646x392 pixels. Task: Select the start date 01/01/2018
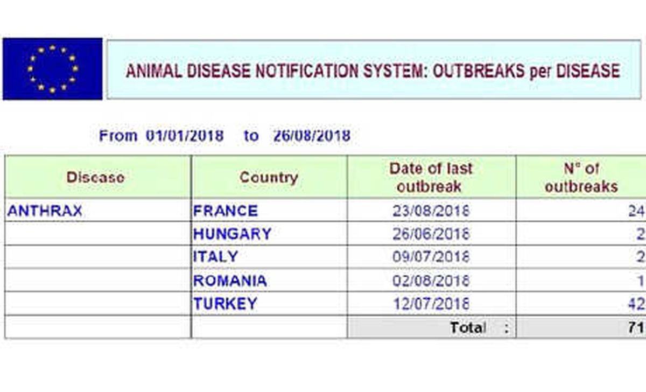tap(185, 136)
